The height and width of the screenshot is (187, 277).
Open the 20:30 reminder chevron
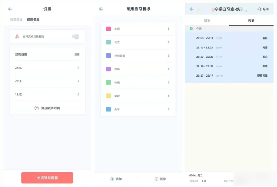(78, 81)
